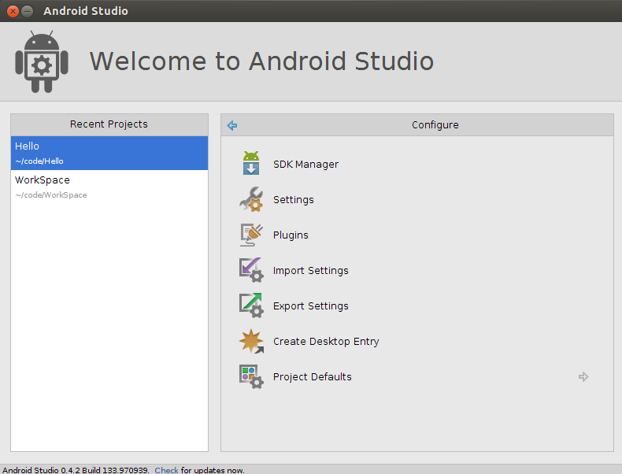Screen dimensions: 622x474
Task: Click the Welcome to Android Studio heading
Action: click(262, 61)
